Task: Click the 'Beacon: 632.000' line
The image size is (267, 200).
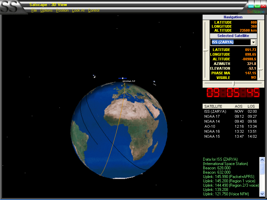Action: (217, 172)
